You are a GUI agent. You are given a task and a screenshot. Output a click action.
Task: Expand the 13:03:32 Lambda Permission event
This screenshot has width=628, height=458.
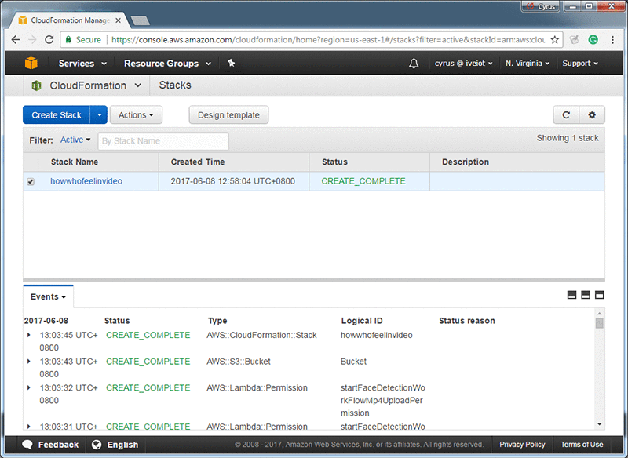point(28,387)
